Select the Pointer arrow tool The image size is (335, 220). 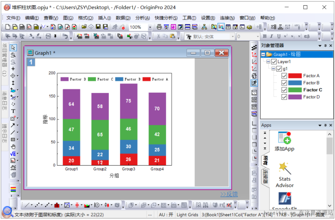tap(13, 47)
